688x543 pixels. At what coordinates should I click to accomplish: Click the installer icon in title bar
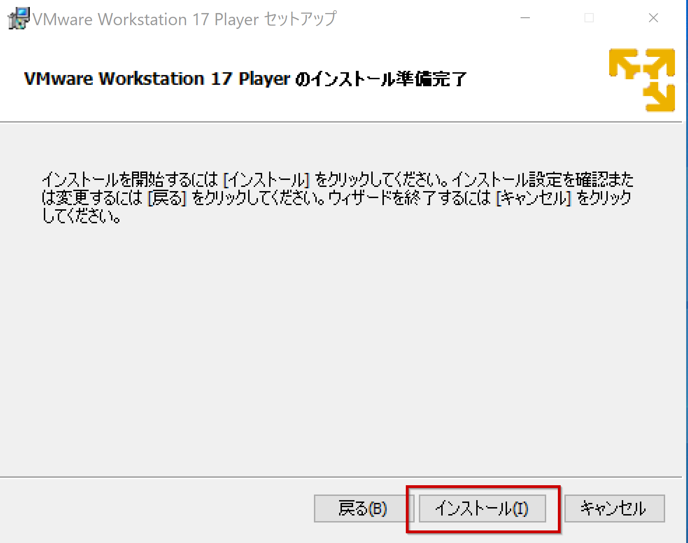point(19,19)
